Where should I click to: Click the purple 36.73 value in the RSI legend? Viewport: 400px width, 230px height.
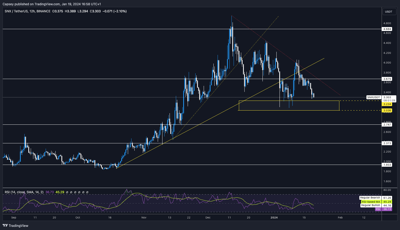click(x=50, y=192)
